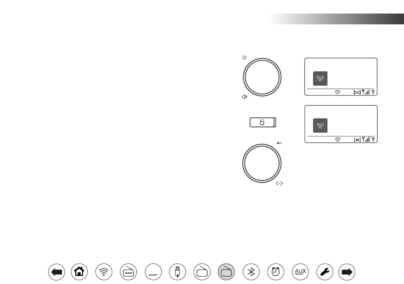Open the USB music player section
The height and width of the screenshot is (284, 404).
[x=177, y=272]
